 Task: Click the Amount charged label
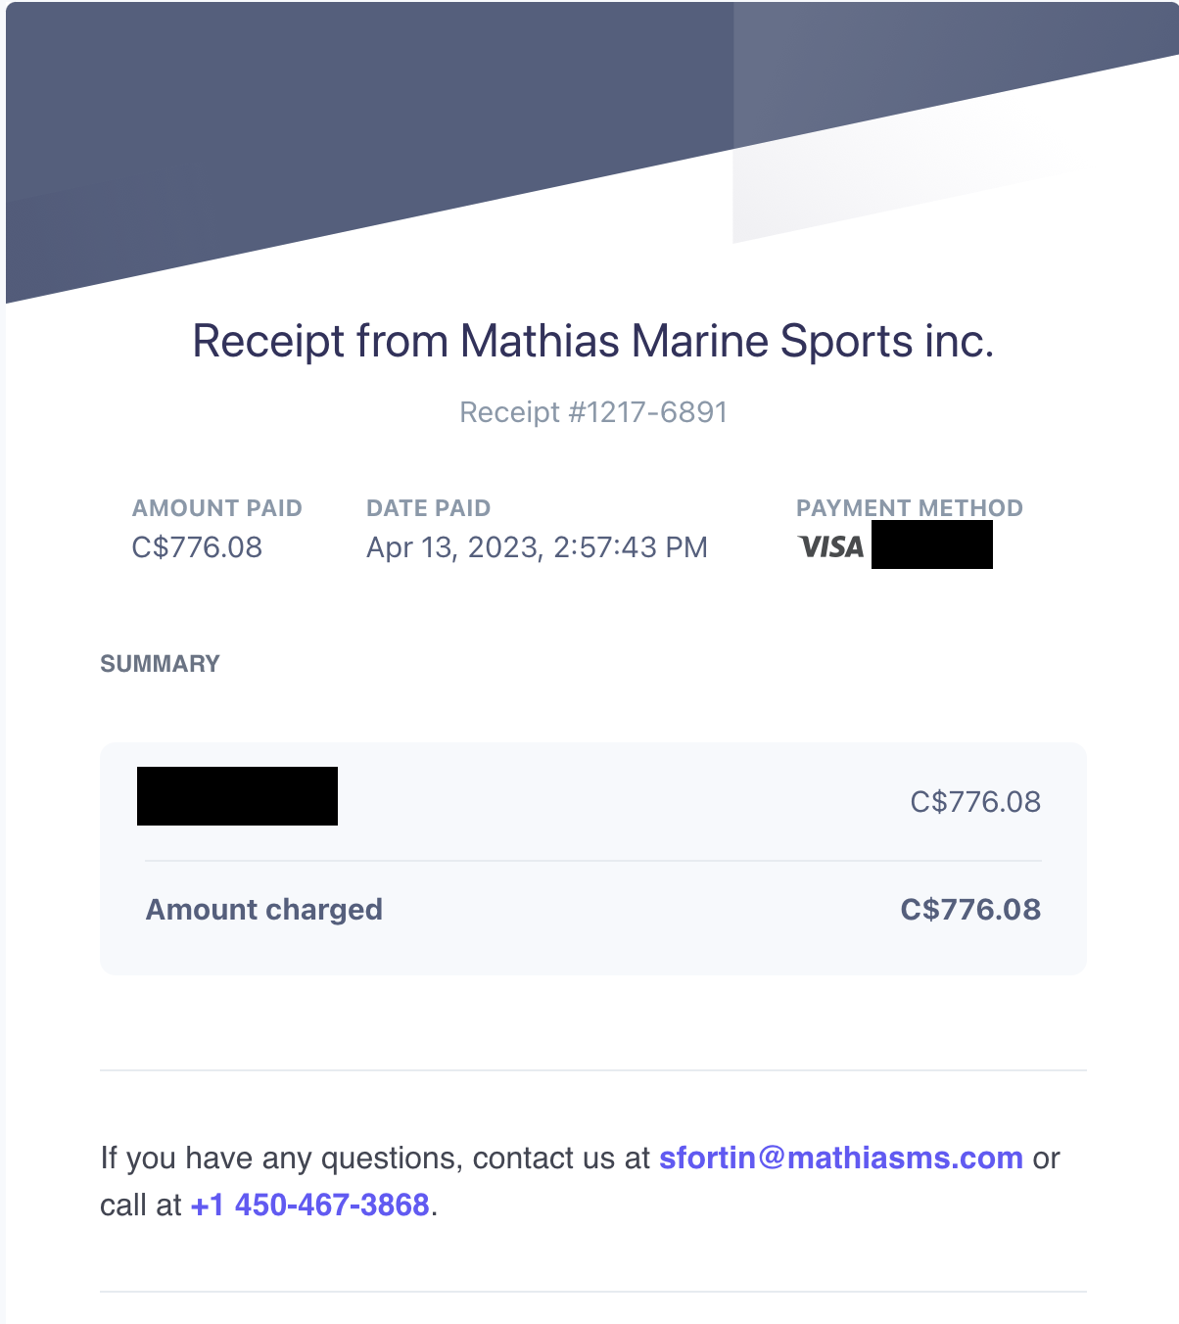coord(264,910)
